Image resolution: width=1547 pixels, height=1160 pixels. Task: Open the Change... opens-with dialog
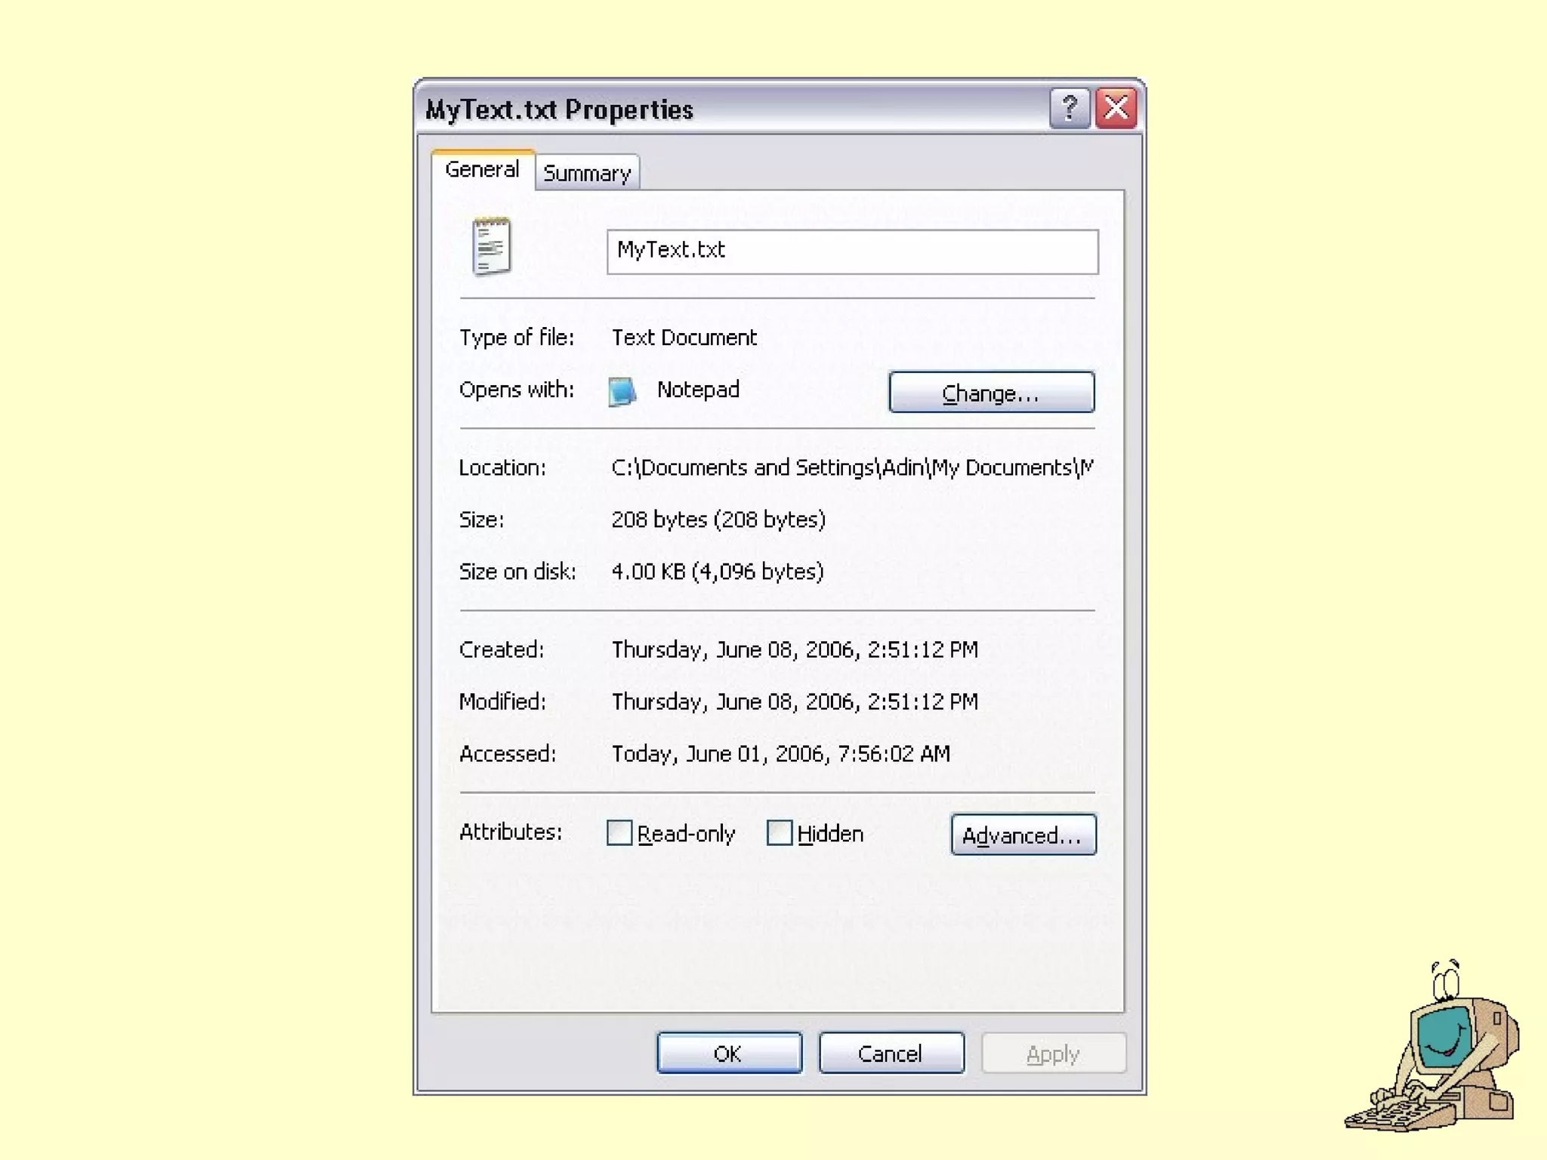click(x=991, y=392)
